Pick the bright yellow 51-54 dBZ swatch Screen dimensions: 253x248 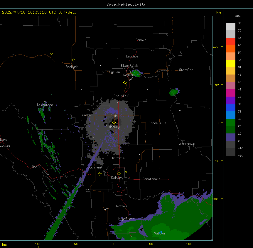[x=231, y=63]
